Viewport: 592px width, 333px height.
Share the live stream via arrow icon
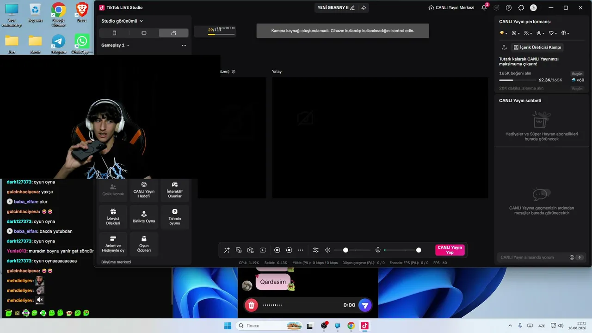coord(364,8)
